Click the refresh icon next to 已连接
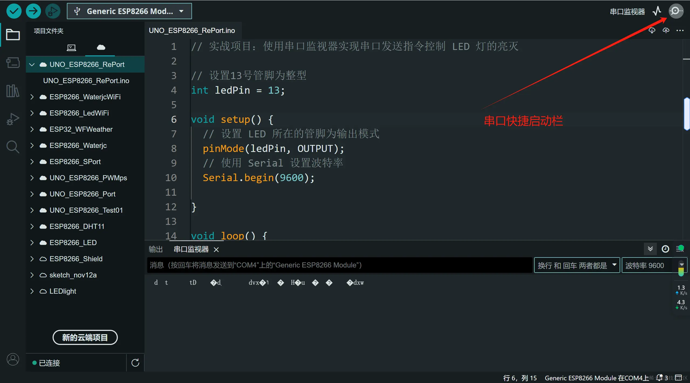Image resolution: width=690 pixels, height=383 pixels. [135, 363]
